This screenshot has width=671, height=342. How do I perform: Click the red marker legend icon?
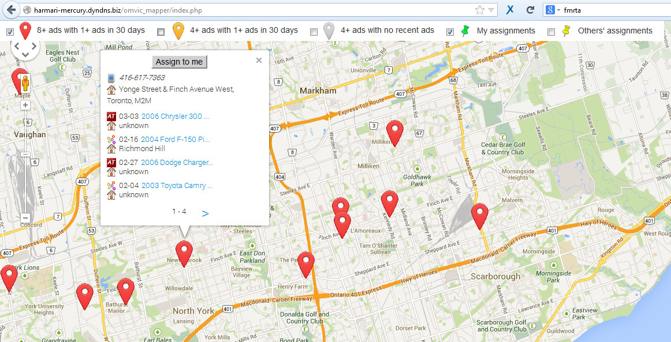(x=25, y=31)
